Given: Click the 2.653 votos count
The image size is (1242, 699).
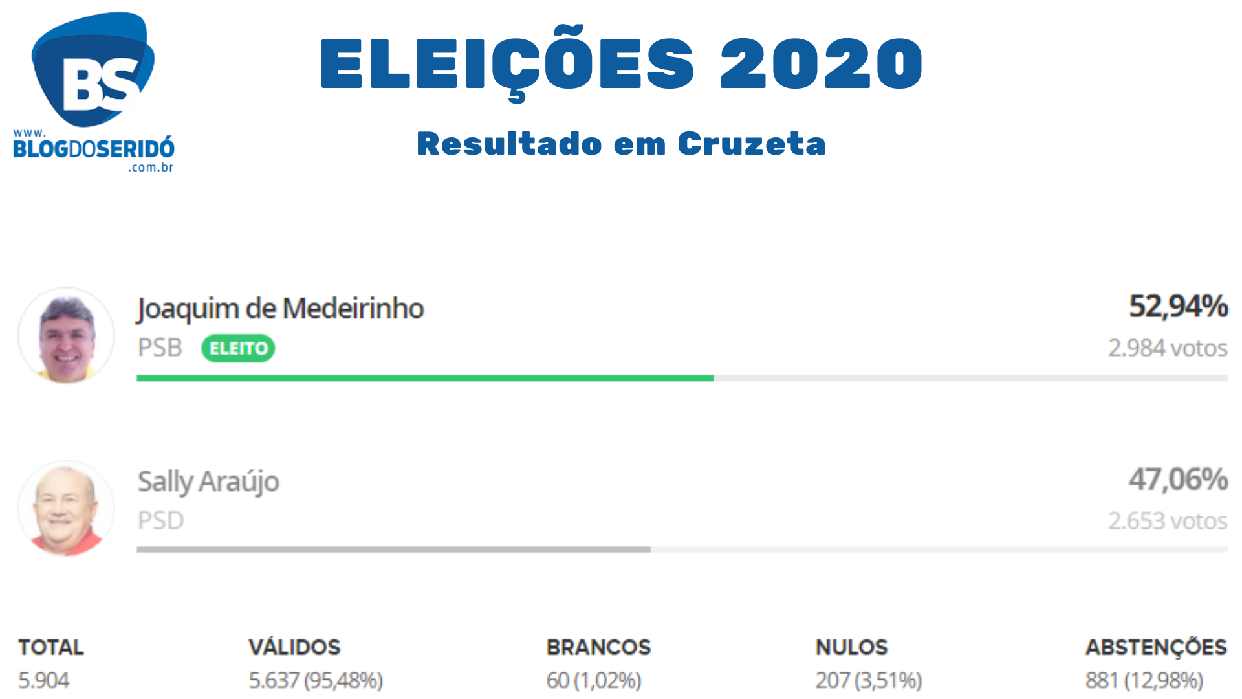Looking at the screenshot, I should coord(1168,521).
